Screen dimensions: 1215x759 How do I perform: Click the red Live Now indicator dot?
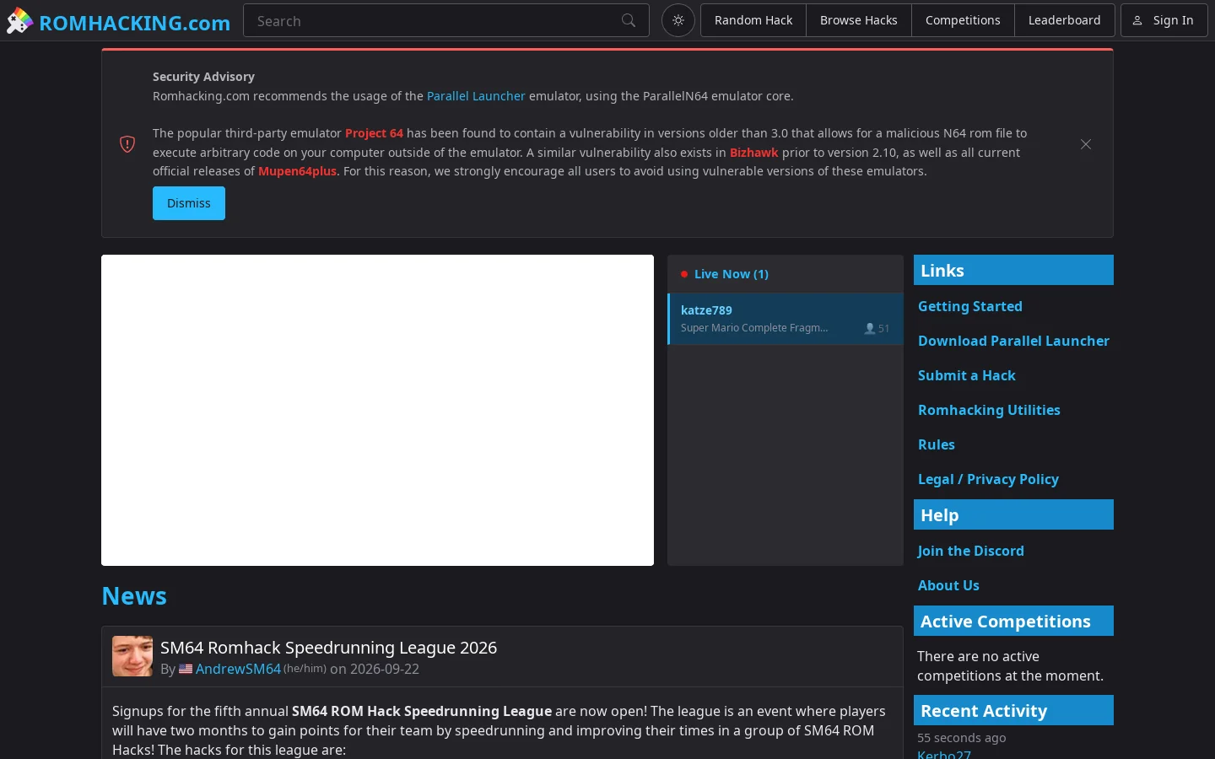click(x=684, y=274)
